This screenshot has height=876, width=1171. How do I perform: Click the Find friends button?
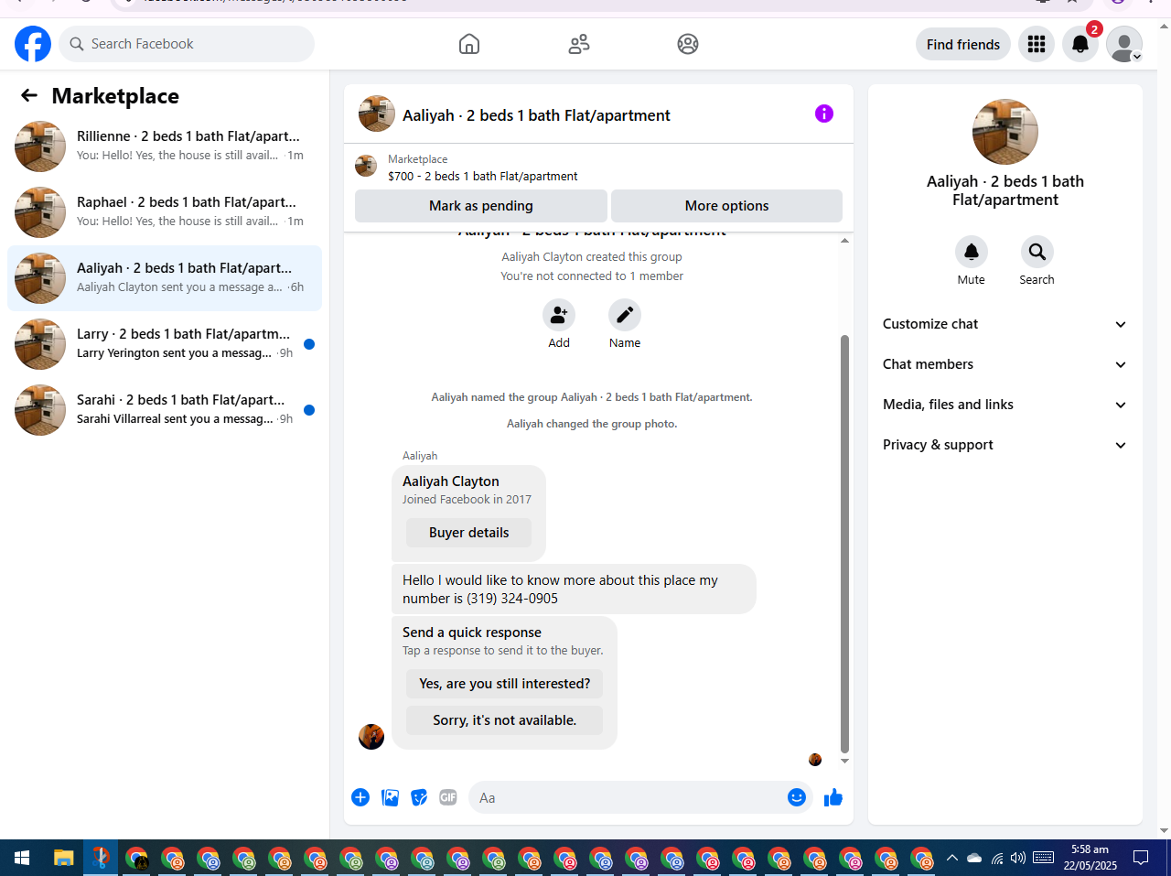click(963, 44)
